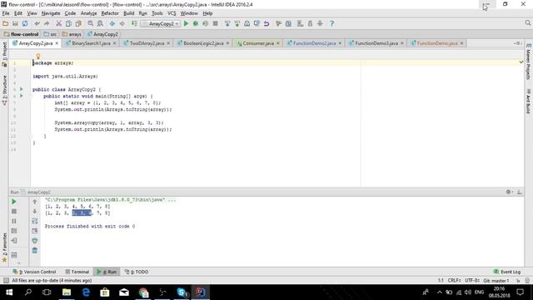The width and height of the screenshot is (533, 300).
Task: Open the Version Control tool window
Action: tap(34, 272)
